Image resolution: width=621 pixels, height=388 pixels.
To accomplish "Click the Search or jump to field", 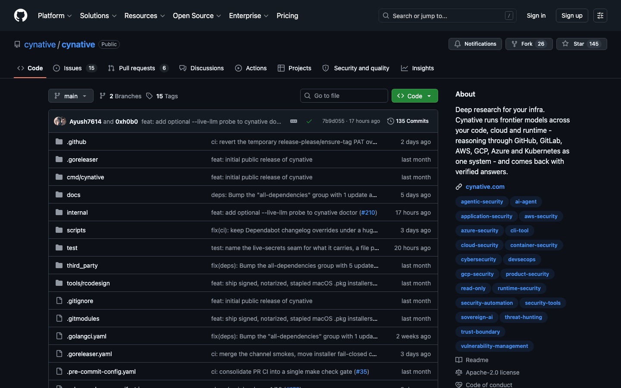I will click(x=448, y=16).
